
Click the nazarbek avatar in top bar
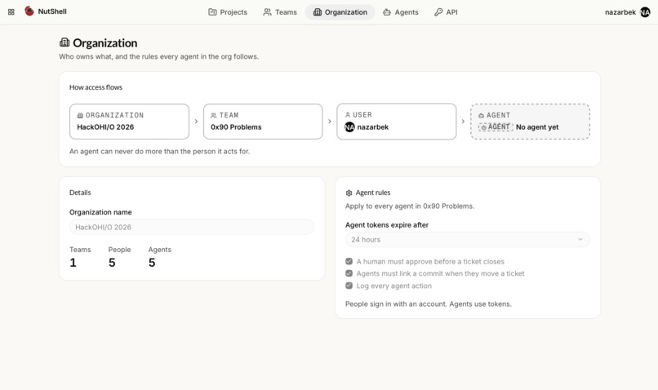[645, 12]
